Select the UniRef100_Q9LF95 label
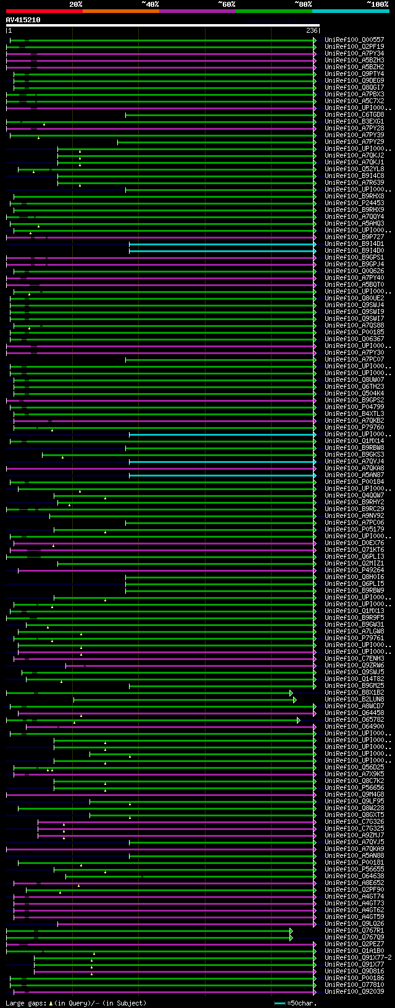Image resolution: width=395 pixels, height=1008 pixels. coord(354,802)
